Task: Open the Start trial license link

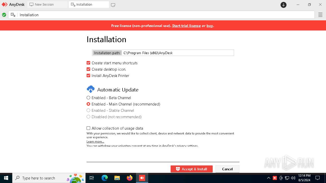Action: (x=186, y=26)
